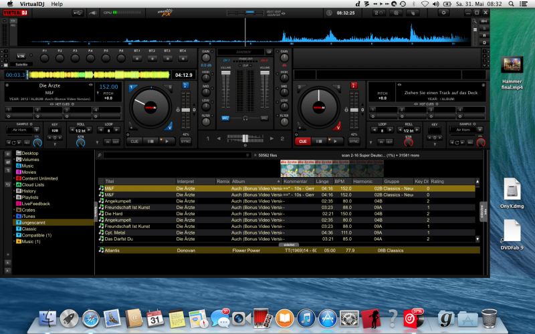Expand the Content Unlimited folder
Image resolution: width=535 pixels, height=334 pixels.
(14, 178)
